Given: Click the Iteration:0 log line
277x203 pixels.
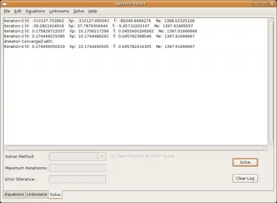Looking at the screenshot, I should (99, 21).
